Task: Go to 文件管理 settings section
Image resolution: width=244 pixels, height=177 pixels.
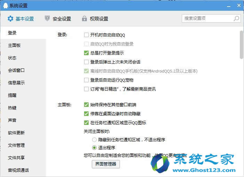Action: pos(17,145)
